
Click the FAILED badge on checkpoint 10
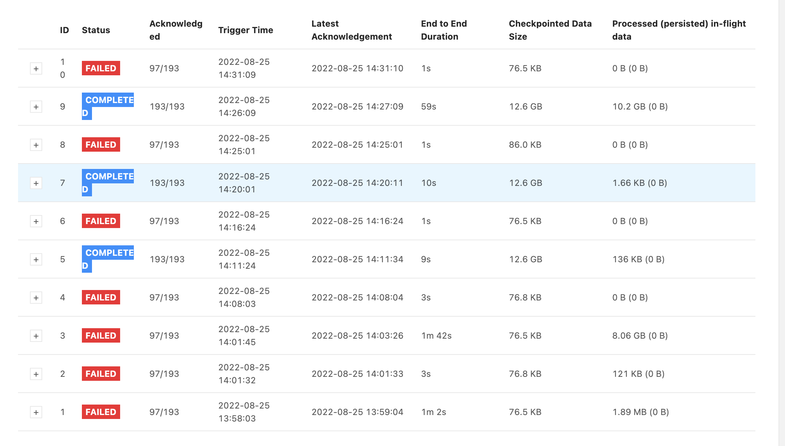(x=101, y=68)
